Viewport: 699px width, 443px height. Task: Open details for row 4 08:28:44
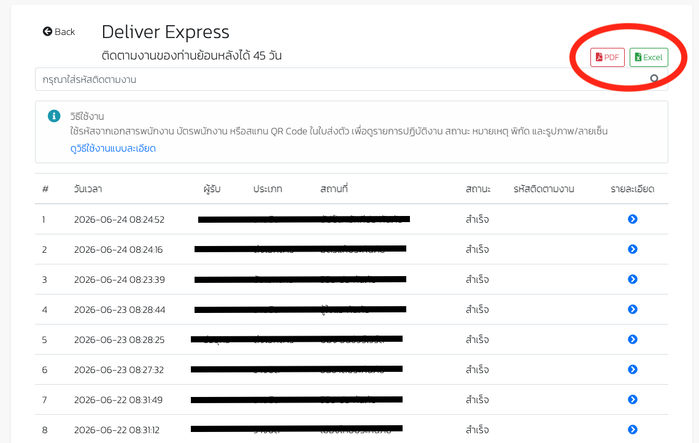click(633, 309)
